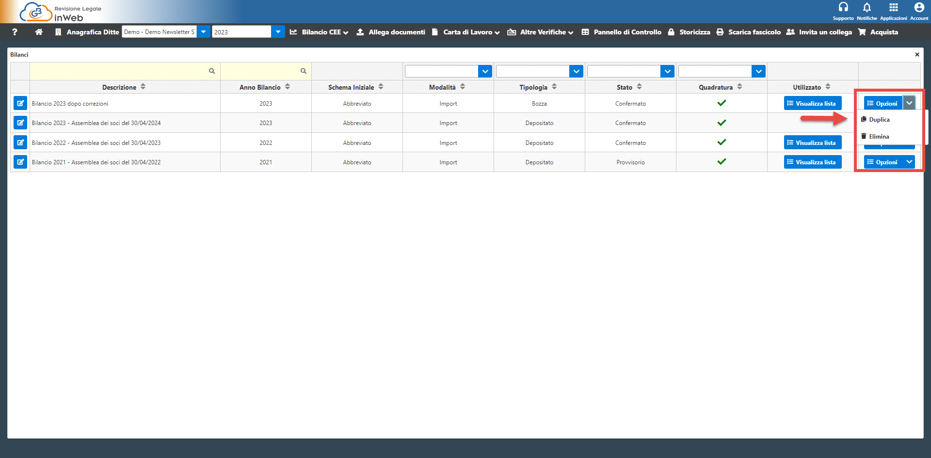The image size is (931, 458).
Task: Sort by Anno Bilancio column arrows
Action: tap(288, 87)
